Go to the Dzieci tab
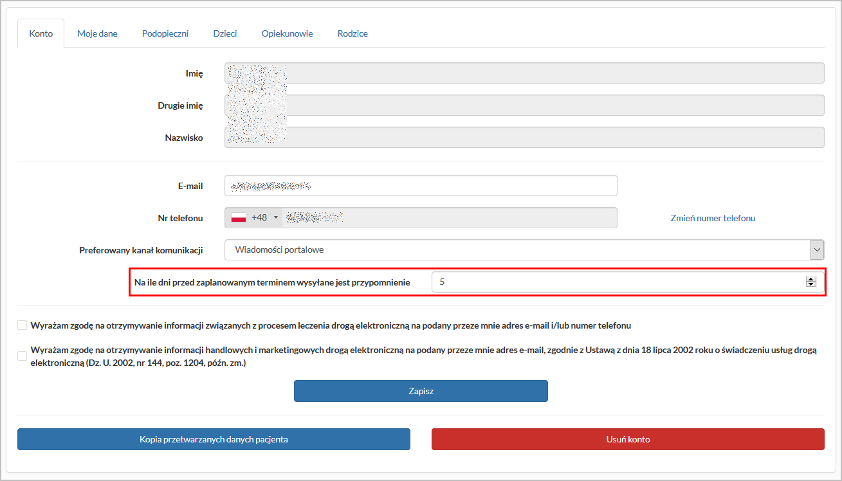 tap(225, 33)
